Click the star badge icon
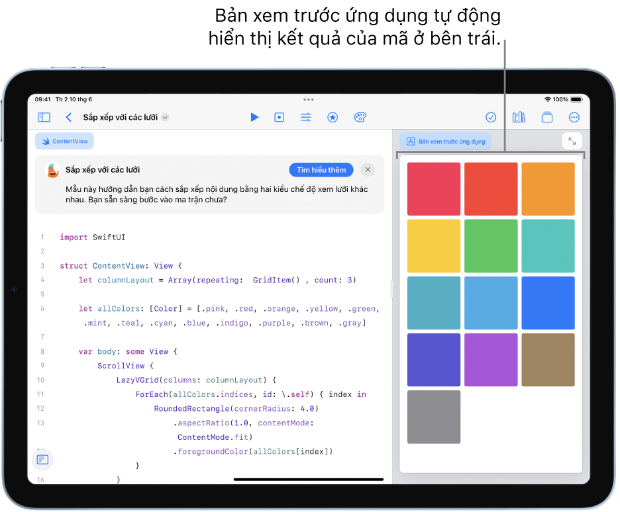The image size is (620, 512). tap(333, 117)
